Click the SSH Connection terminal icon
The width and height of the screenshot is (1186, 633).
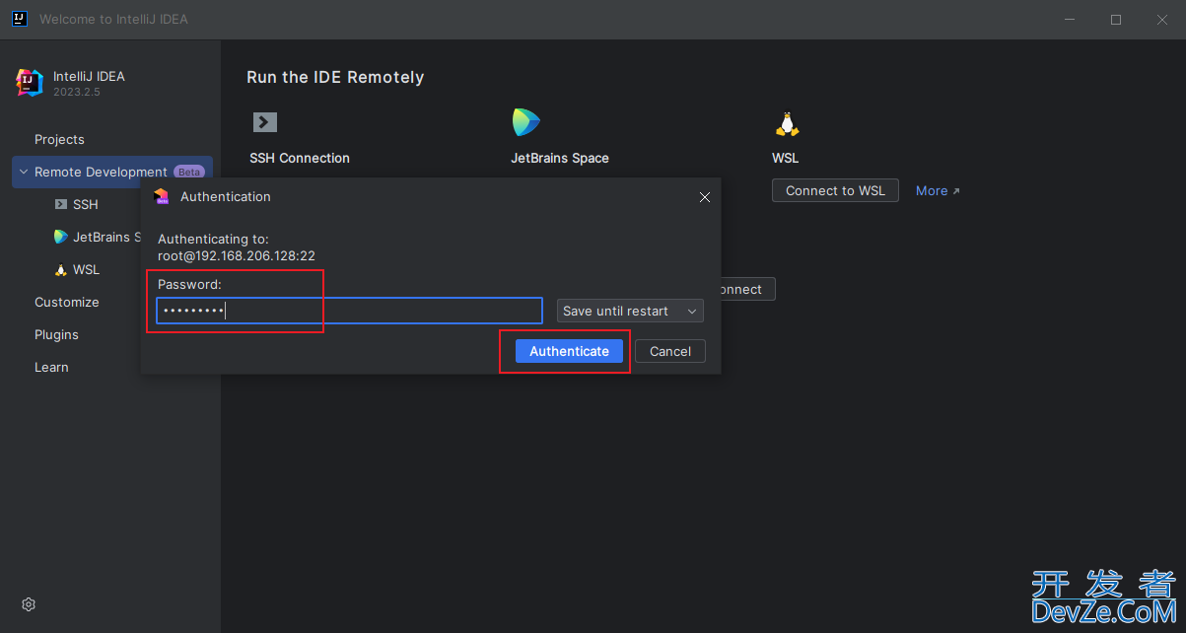coord(264,122)
